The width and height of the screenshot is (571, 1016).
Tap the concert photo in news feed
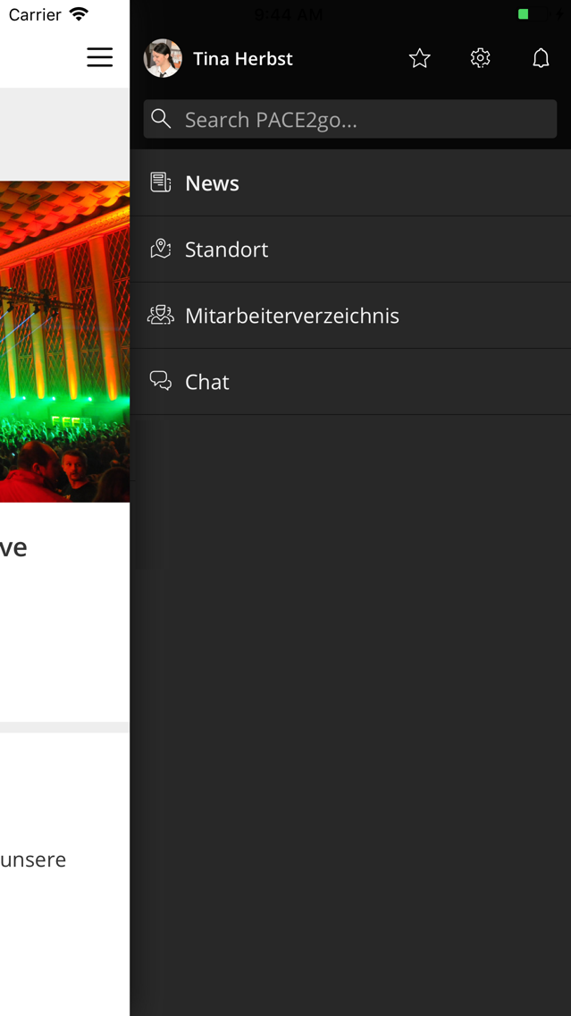(64, 342)
